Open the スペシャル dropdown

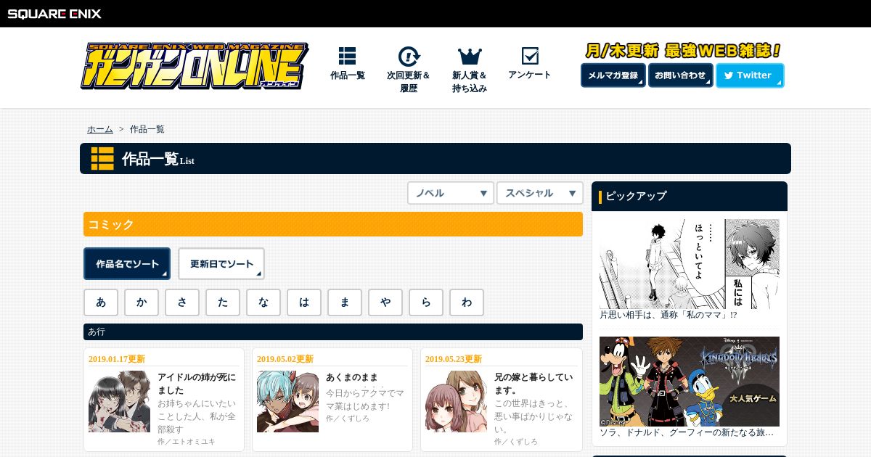[x=540, y=193]
